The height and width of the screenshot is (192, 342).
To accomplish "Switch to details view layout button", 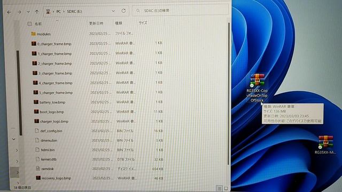I will pos(220,188).
